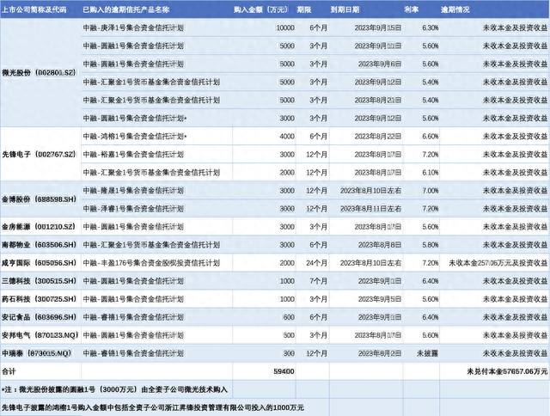Screen dimensions: 550x416
Task: Click the 安记食品(603696.SH) cell
Action: pyautogui.click(x=39, y=317)
